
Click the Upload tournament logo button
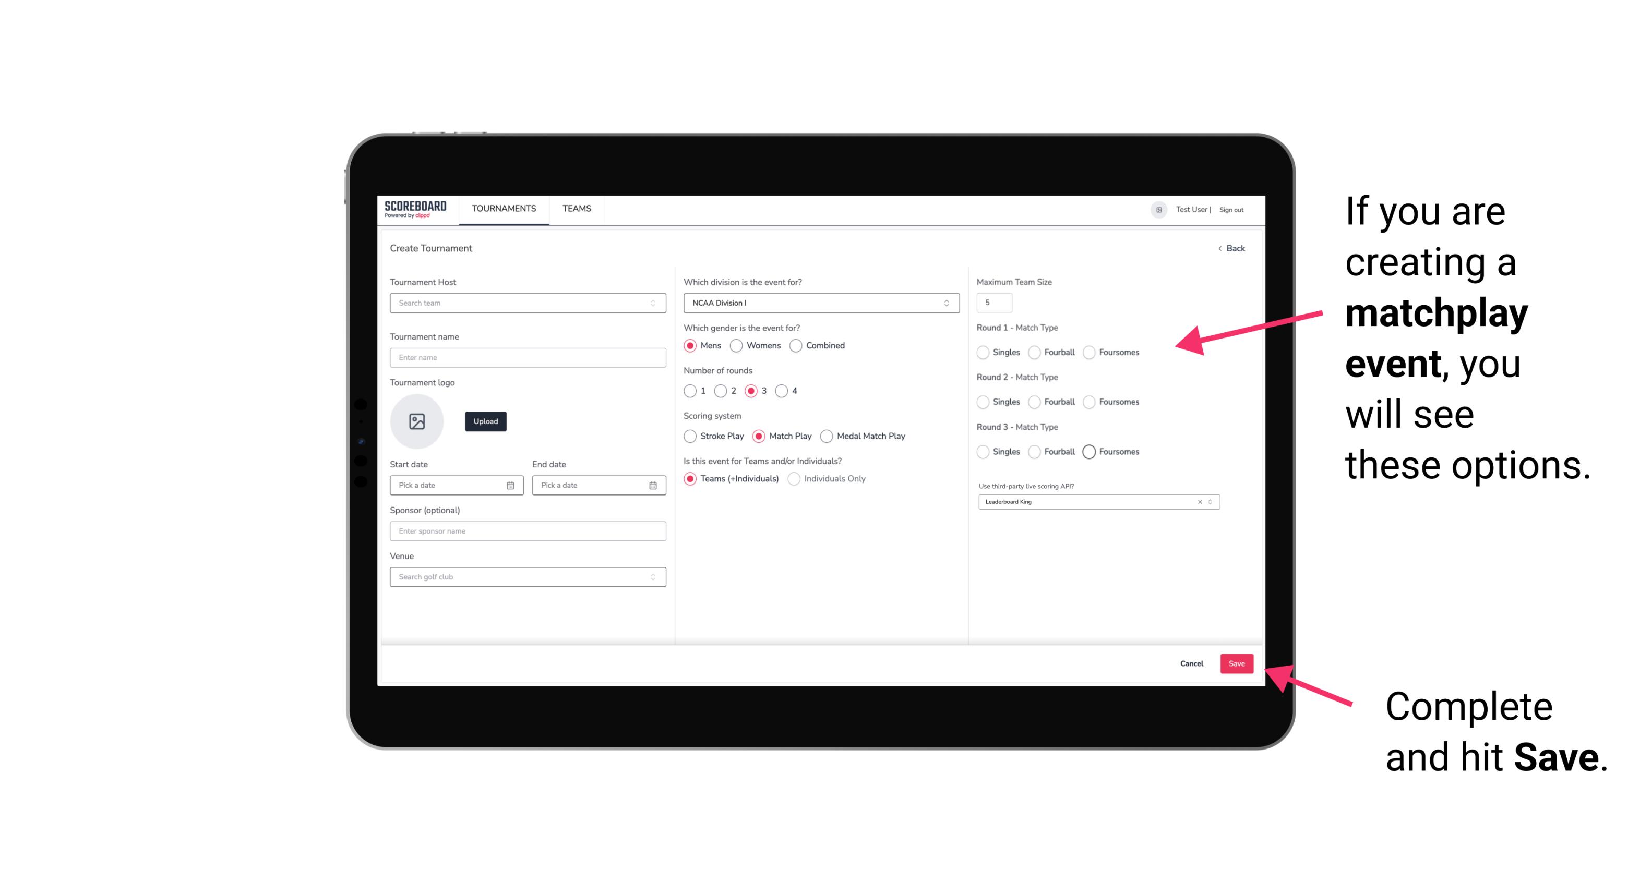click(486, 421)
